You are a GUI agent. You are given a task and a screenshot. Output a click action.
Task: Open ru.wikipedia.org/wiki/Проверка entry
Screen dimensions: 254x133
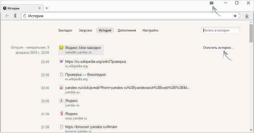pos(95,61)
